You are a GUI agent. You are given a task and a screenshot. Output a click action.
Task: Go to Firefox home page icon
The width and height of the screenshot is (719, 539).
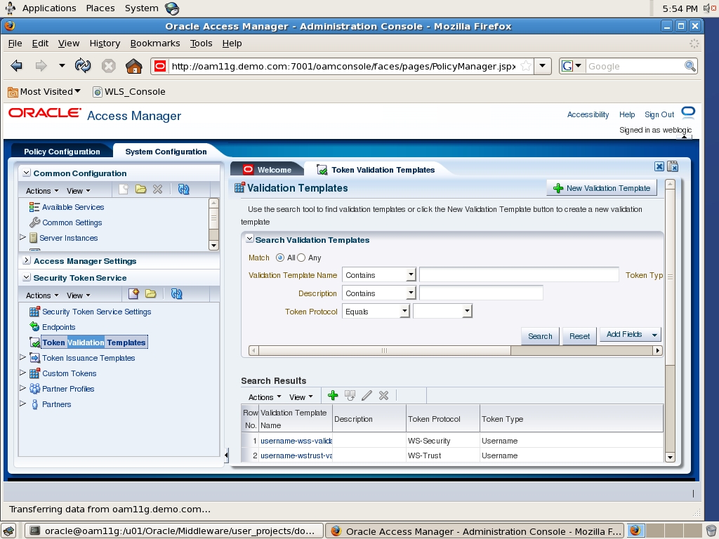[133, 66]
